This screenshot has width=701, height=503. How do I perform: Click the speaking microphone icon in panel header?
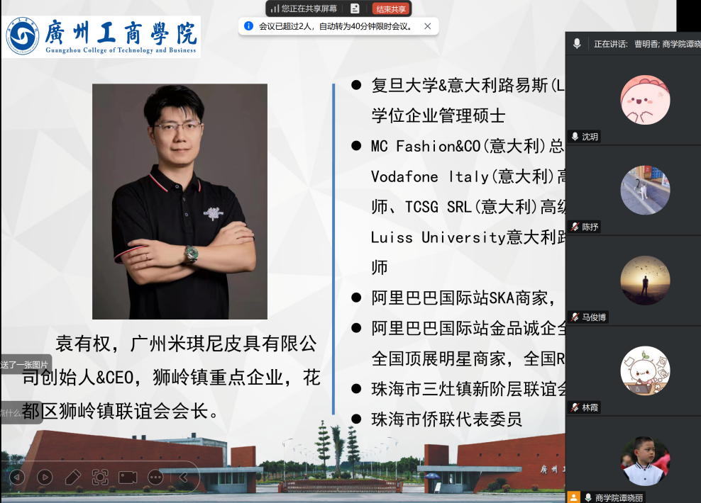(577, 44)
